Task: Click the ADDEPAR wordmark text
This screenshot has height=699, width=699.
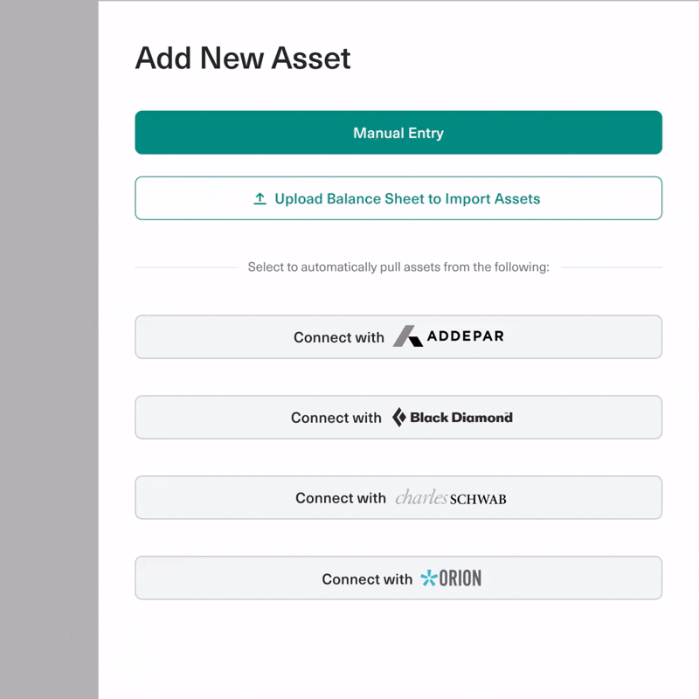Action: (x=466, y=336)
